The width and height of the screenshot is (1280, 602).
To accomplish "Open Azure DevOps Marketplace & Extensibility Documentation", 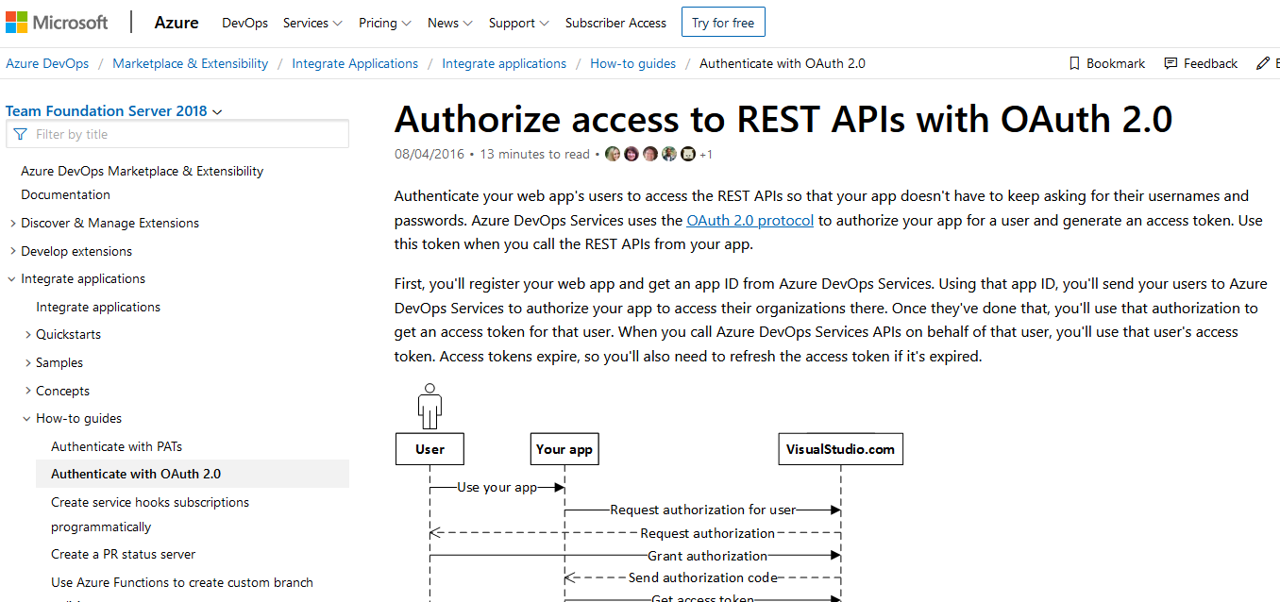I will tap(142, 183).
